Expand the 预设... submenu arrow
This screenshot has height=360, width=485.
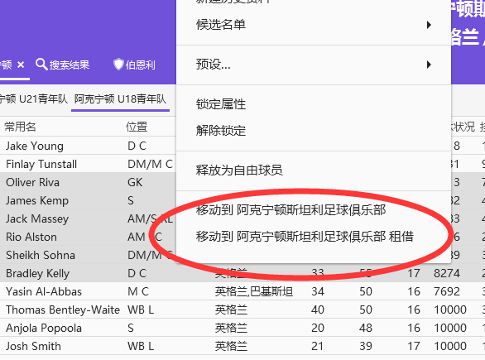point(429,65)
